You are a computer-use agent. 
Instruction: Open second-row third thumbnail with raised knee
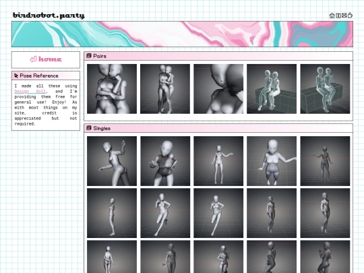tap(218, 213)
